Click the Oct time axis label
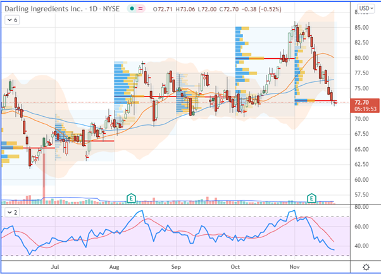 (x=235, y=267)
